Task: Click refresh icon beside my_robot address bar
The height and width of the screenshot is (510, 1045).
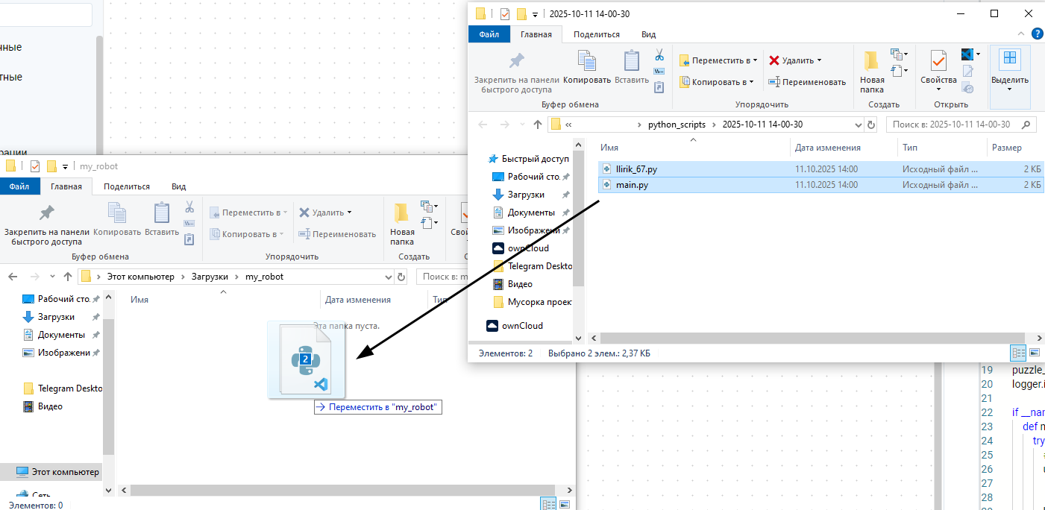Action: tap(401, 277)
